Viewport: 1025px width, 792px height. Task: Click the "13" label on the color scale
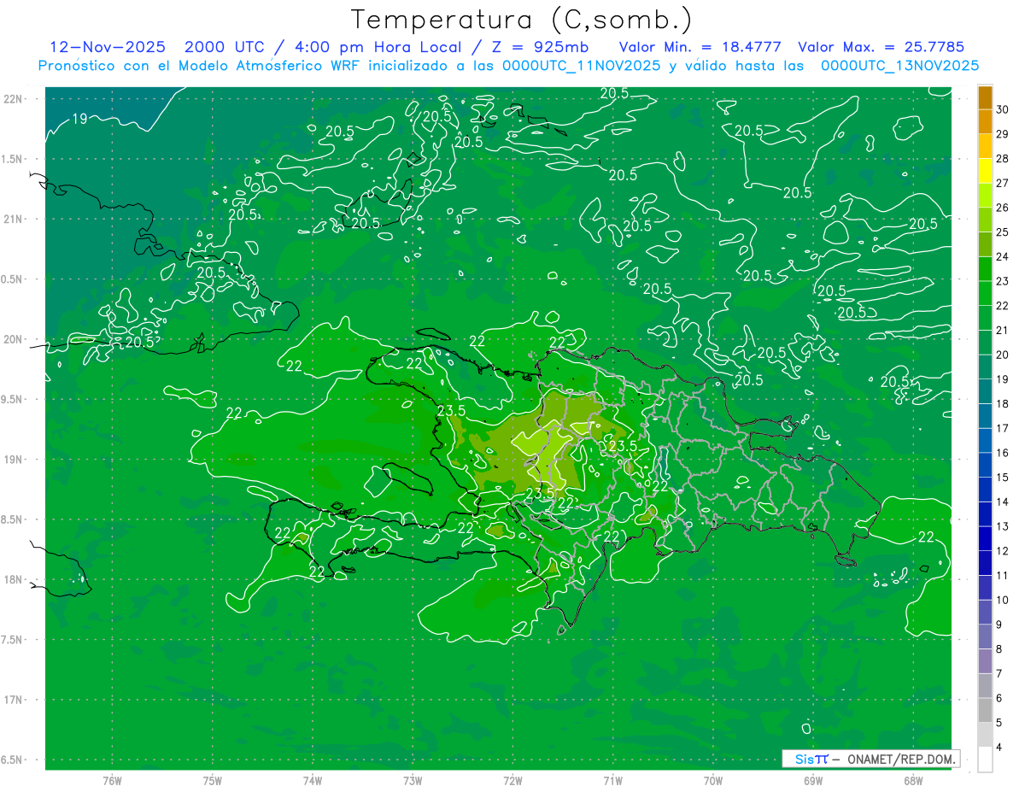[x=1003, y=526]
